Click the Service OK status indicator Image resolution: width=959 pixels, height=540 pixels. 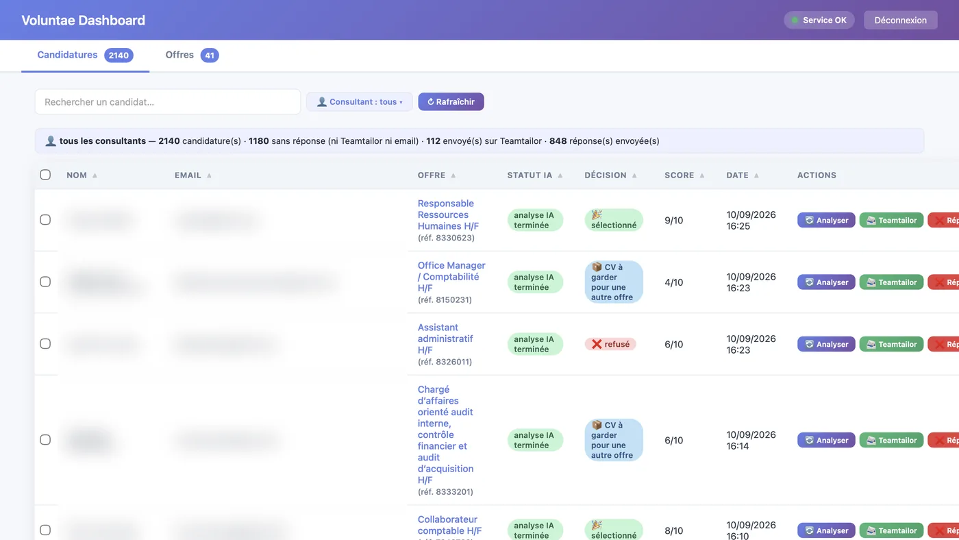point(819,20)
